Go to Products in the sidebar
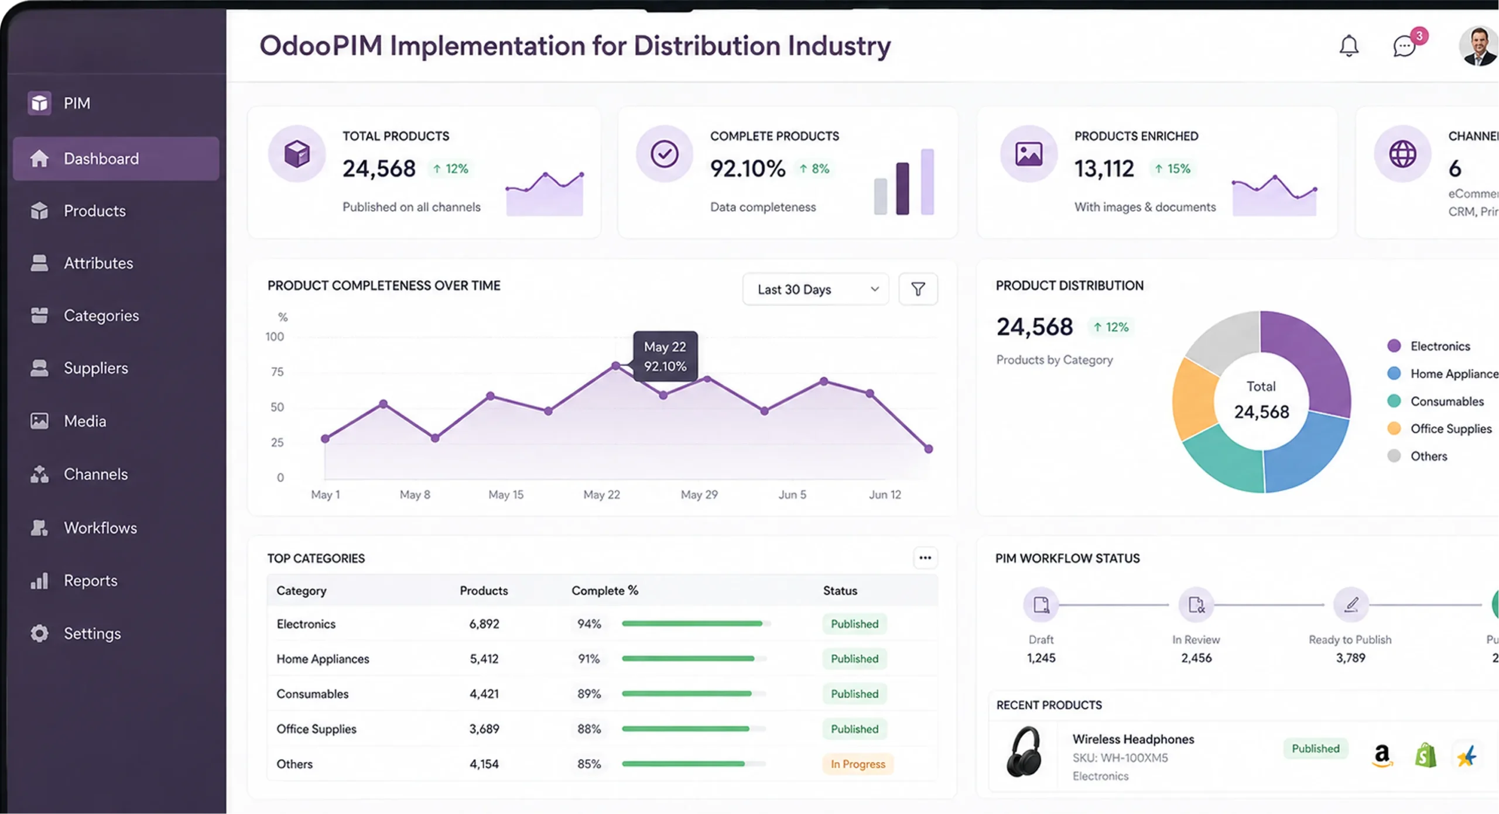The width and height of the screenshot is (1499, 814). [94, 211]
